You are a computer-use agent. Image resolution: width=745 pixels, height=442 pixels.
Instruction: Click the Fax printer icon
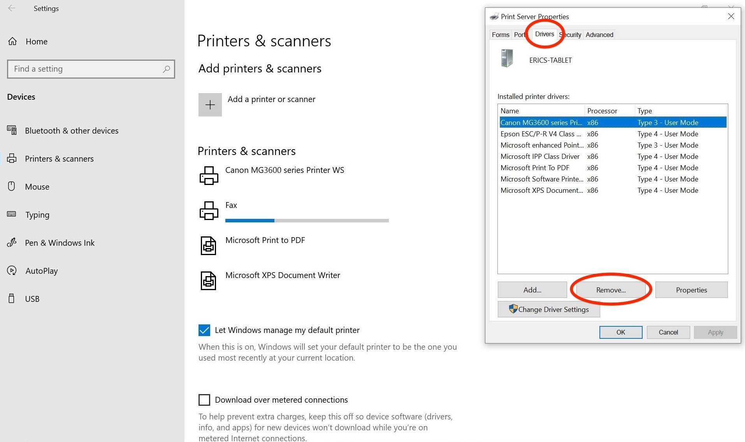tap(209, 210)
